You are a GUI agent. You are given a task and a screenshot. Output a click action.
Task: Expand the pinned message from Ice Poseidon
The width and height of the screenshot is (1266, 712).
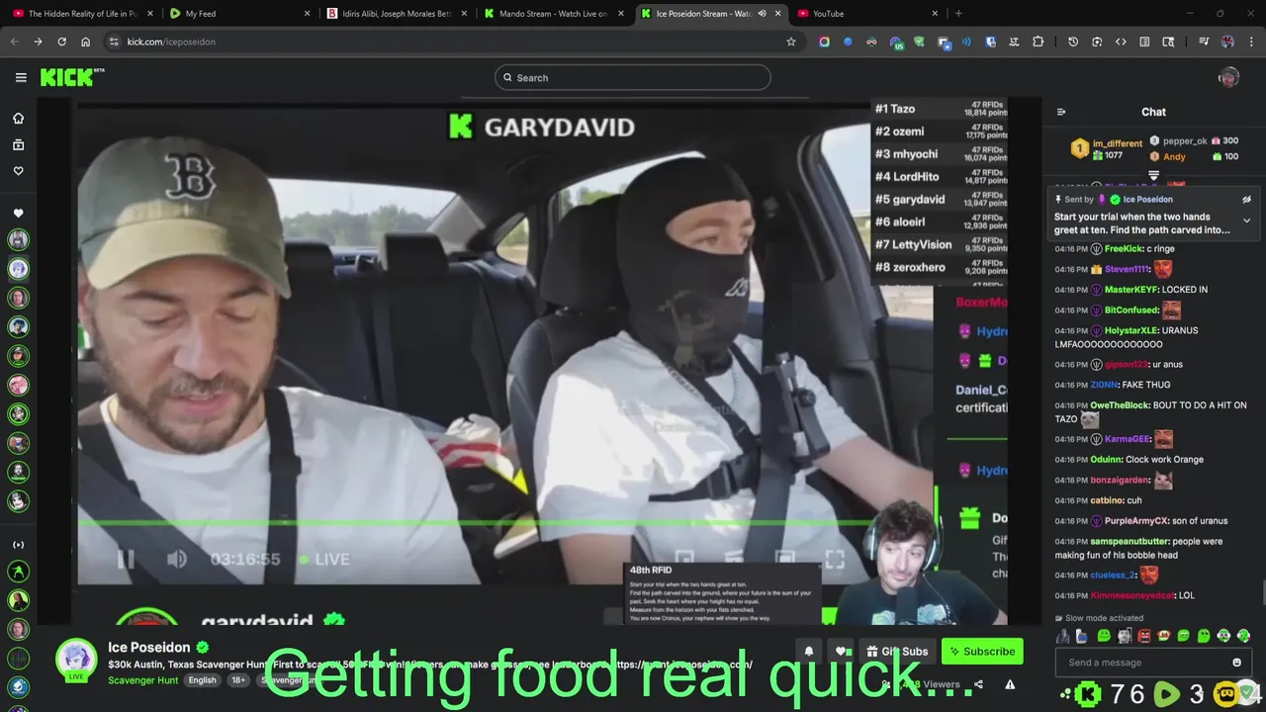[x=1246, y=221]
